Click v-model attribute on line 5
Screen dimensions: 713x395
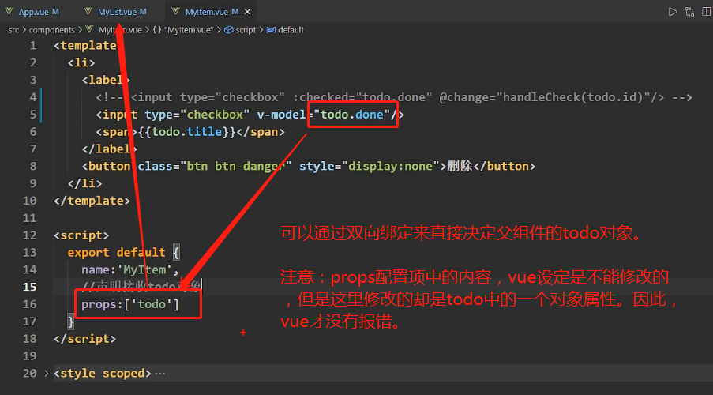coord(281,115)
